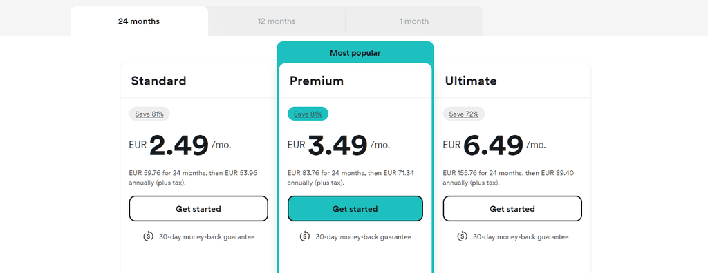Switch to the 12 months tab
Screen dimensions: 708x273
pos(277,21)
